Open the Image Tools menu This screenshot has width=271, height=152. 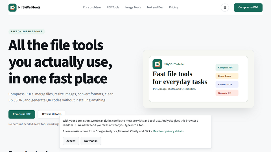(x=133, y=7)
